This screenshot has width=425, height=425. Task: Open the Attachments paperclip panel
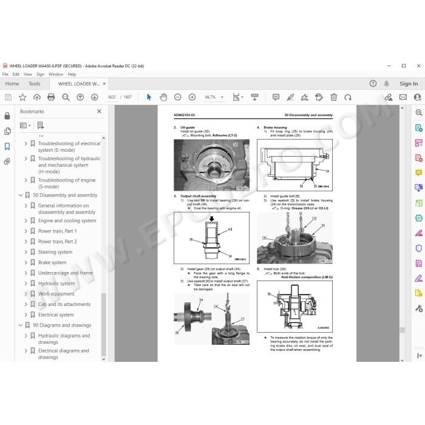pos(7,161)
